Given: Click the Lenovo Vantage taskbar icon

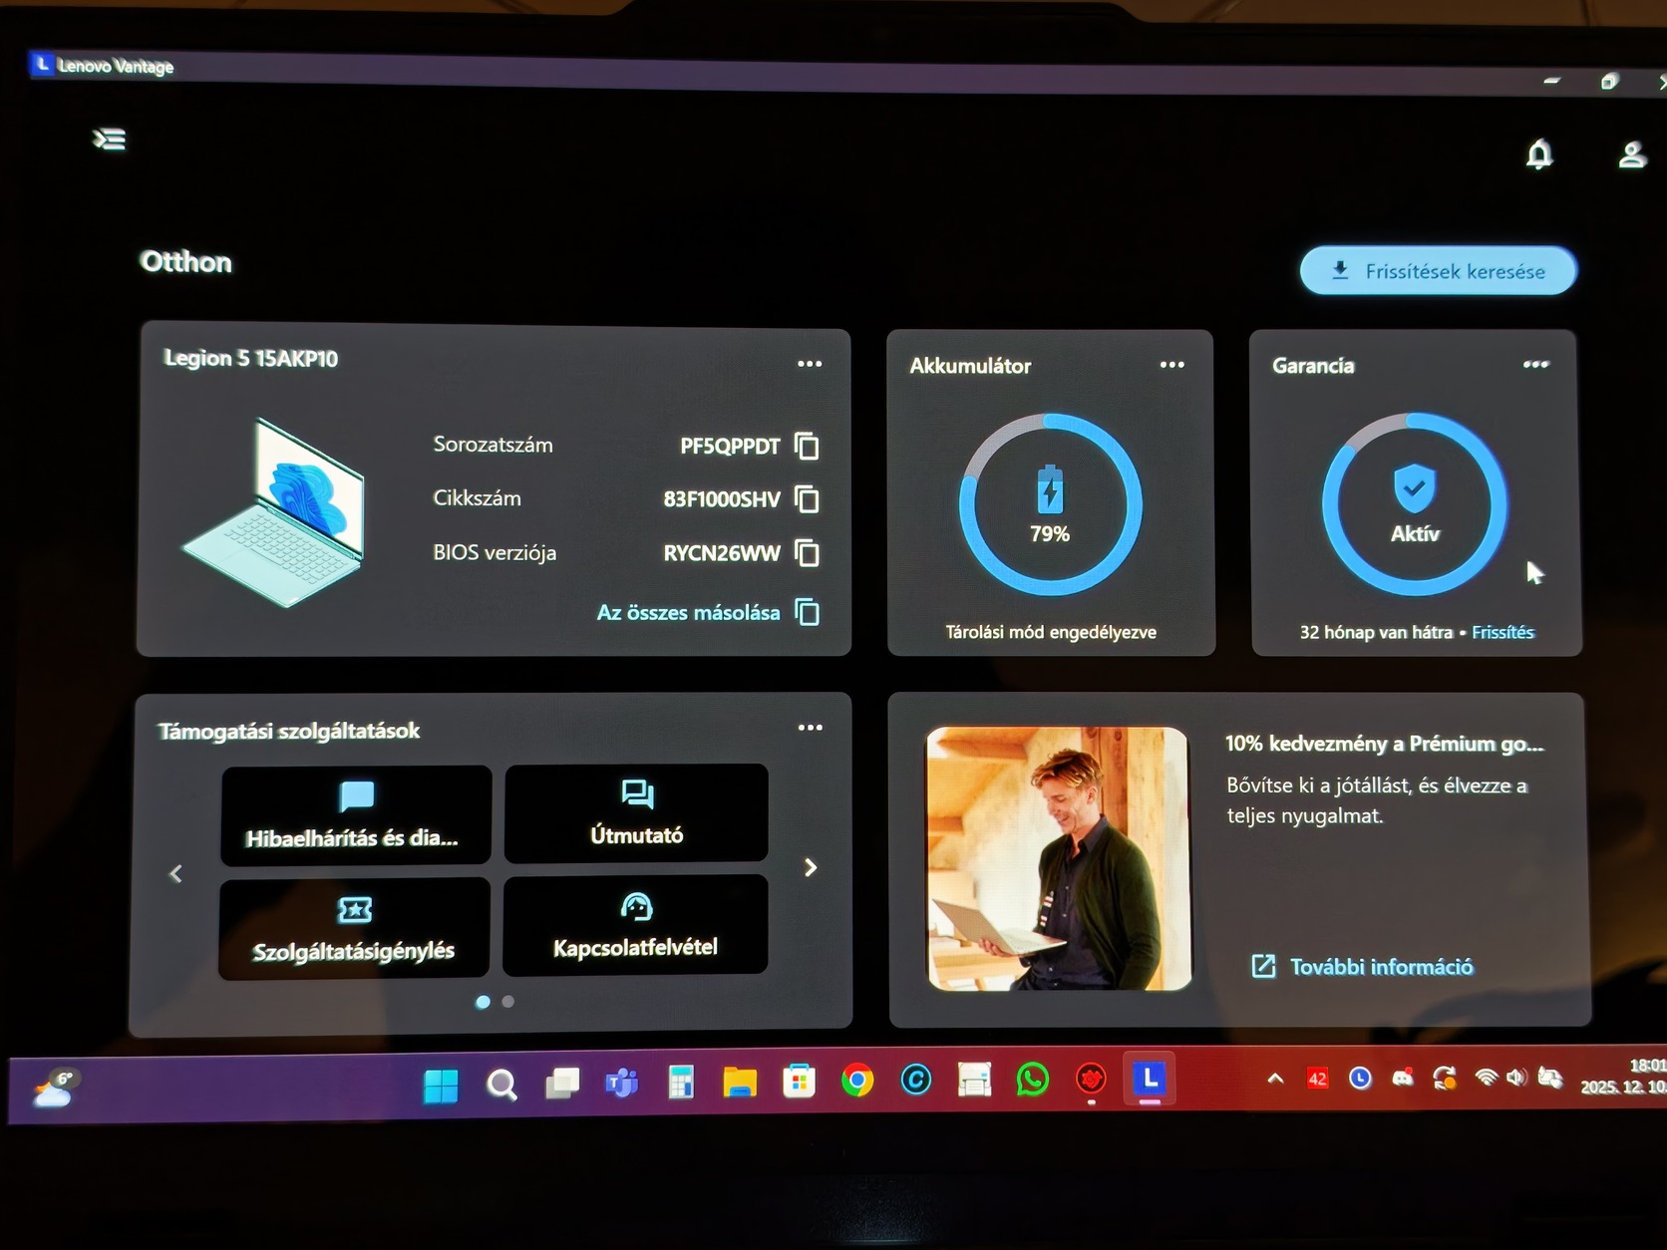Looking at the screenshot, I should click(1150, 1078).
